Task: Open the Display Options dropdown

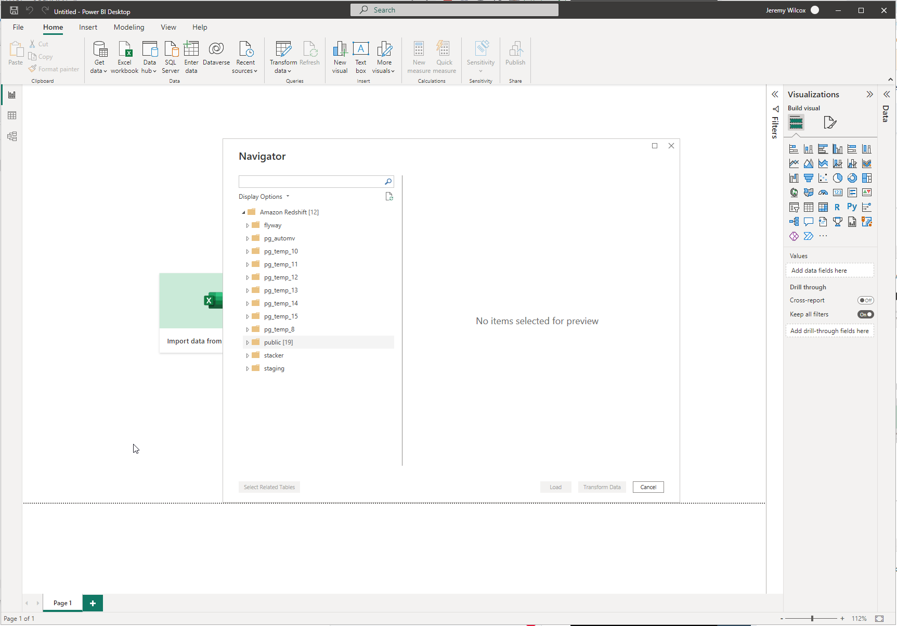Action: click(264, 197)
